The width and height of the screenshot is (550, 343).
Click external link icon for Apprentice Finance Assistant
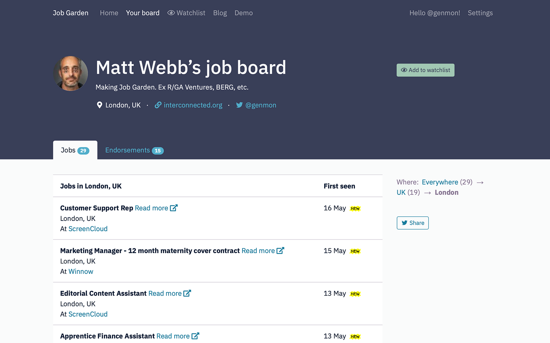coord(195,336)
